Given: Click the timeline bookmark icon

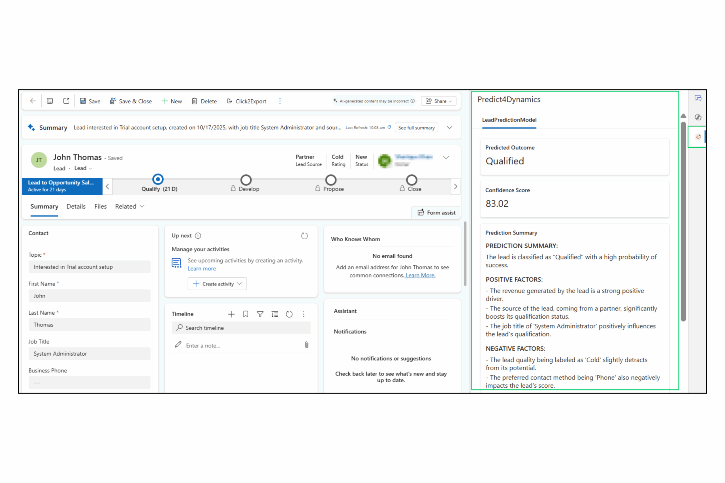Looking at the screenshot, I should point(246,314).
